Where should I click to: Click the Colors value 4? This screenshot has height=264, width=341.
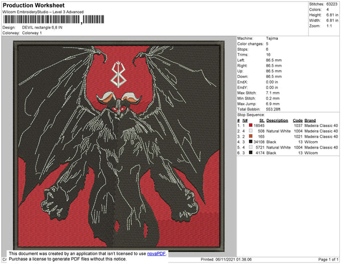pyautogui.click(x=327, y=10)
